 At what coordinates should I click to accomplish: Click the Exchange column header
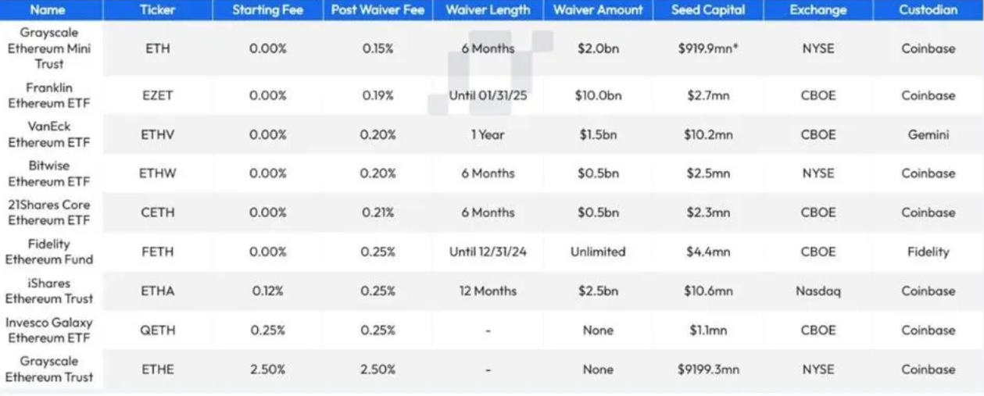point(818,10)
